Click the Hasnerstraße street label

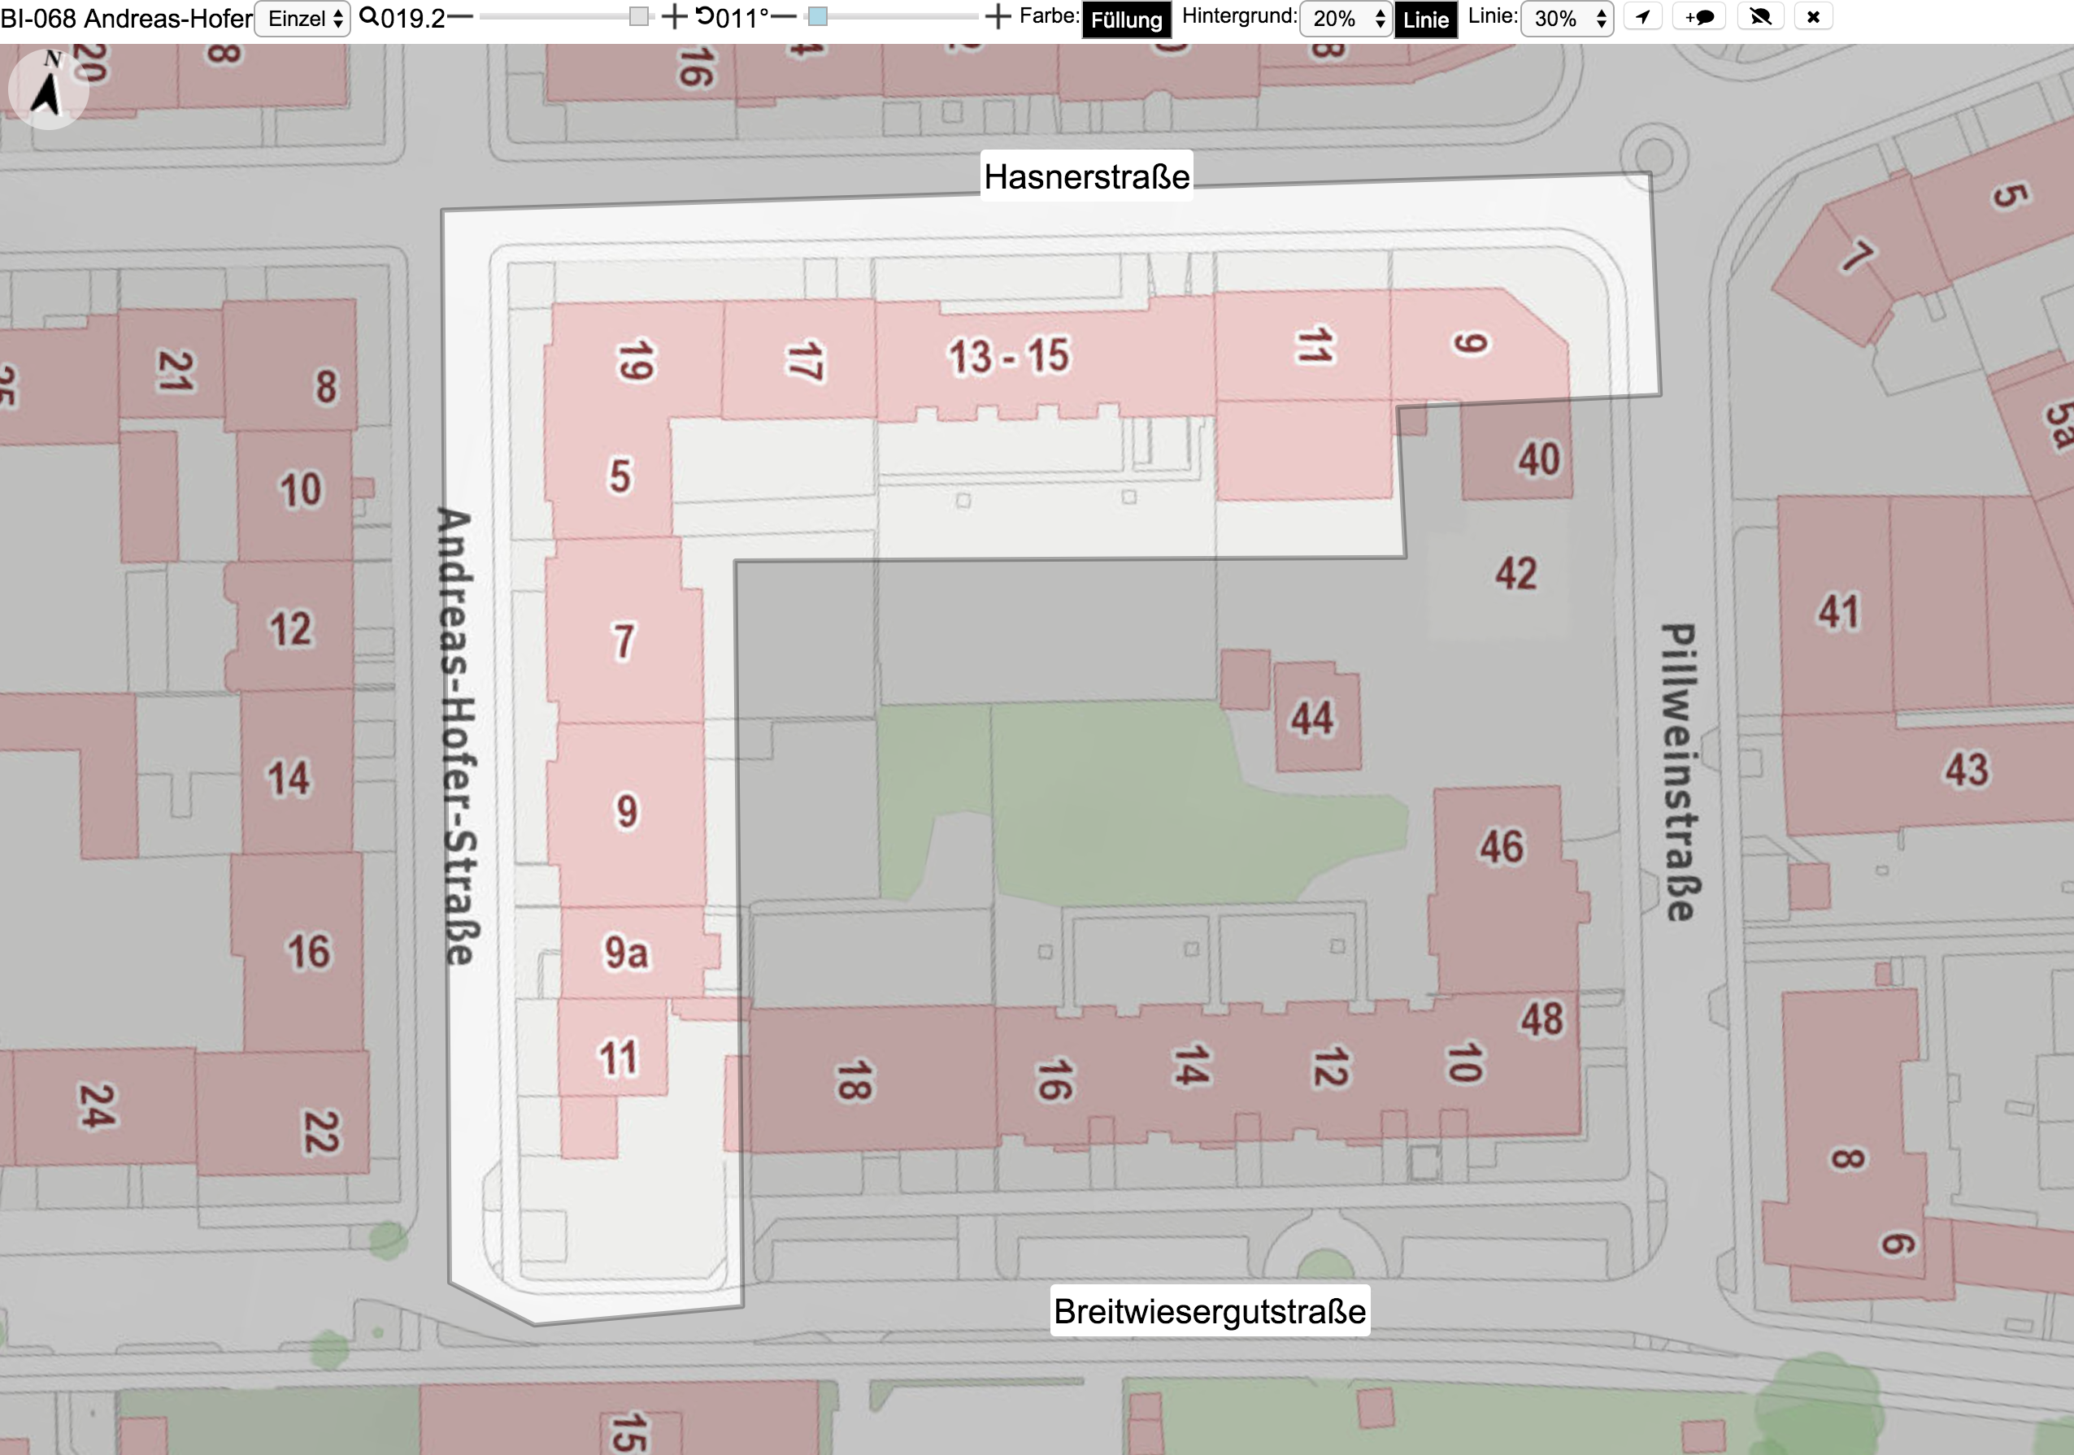click(x=1087, y=176)
